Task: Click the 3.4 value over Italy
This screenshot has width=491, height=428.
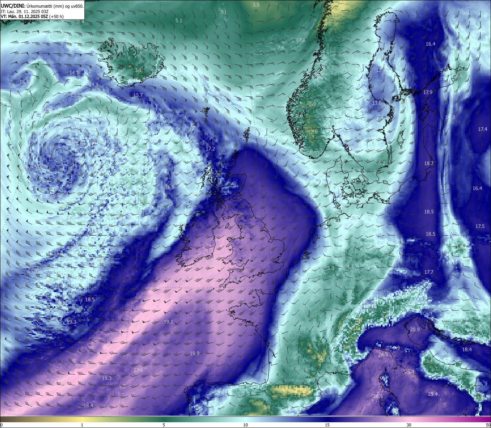Action: (x=429, y=361)
